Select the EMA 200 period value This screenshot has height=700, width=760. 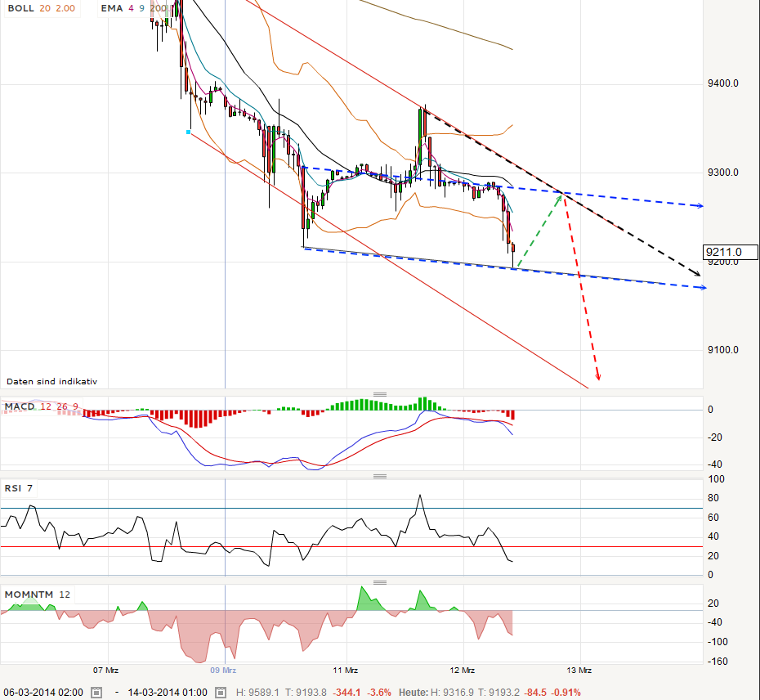point(159,8)
